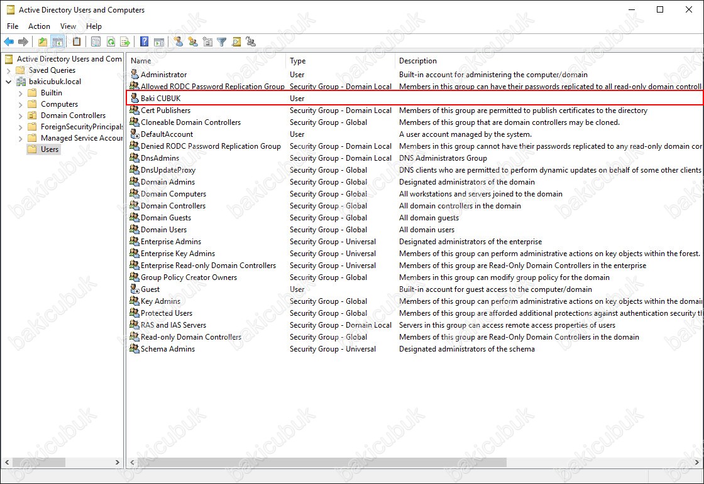Viewport: 704px width, 484px height.
Task: Open the Help menu
Action: pyautogui.click(x=94, y=26)
